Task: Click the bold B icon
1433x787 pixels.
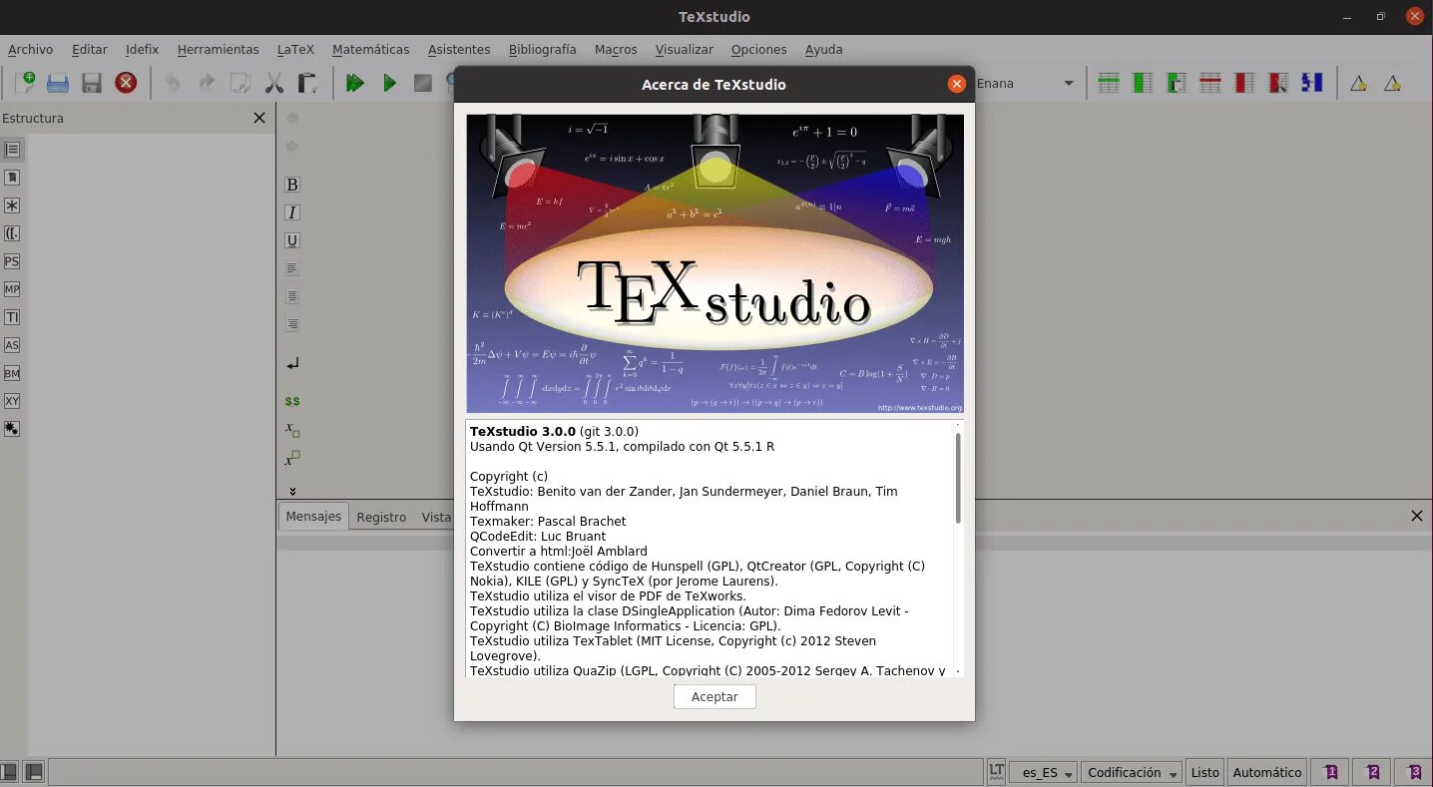Action: click(x=292, y=185)
